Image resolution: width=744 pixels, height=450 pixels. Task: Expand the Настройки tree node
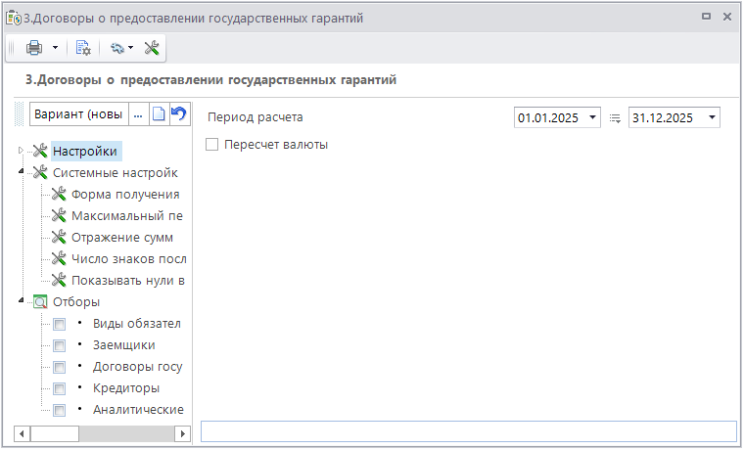pyautogui.click(x=22, y=151)
